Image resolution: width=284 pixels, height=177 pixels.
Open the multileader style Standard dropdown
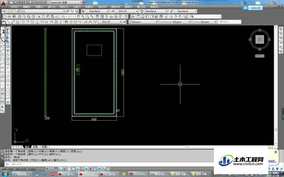pyautogui.click(x=196, y=11)
